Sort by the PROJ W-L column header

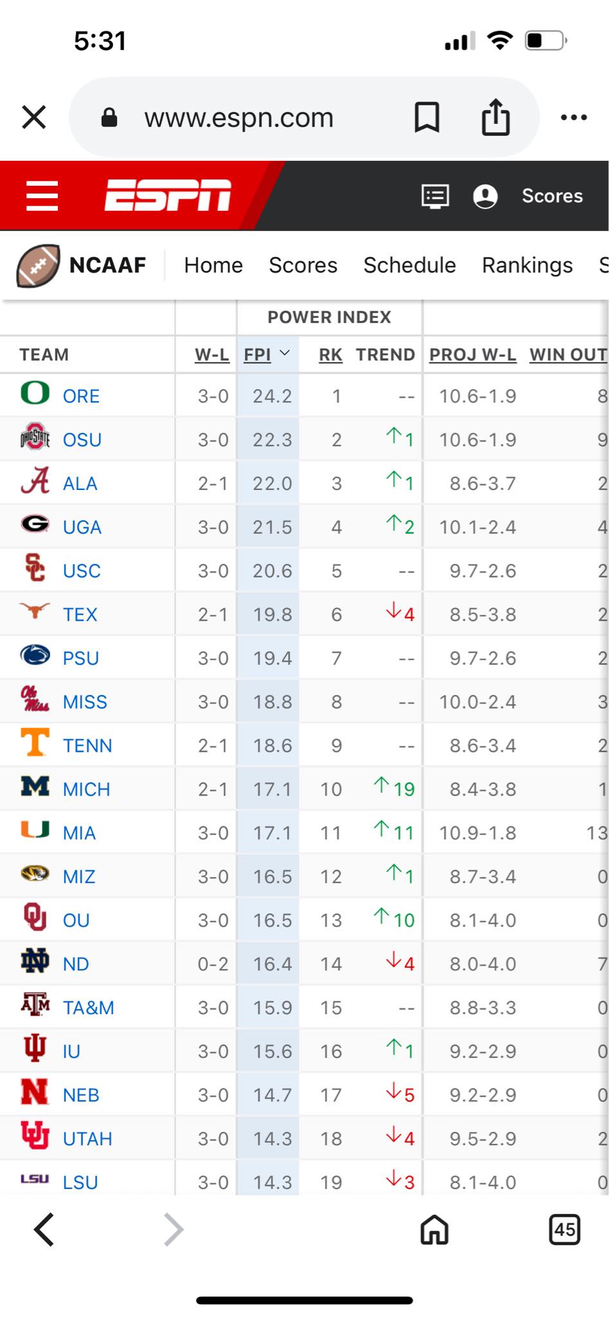(473, 355)
